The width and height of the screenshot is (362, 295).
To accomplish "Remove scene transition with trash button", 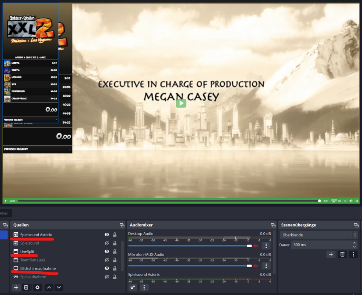I will [x=342, y=254].
